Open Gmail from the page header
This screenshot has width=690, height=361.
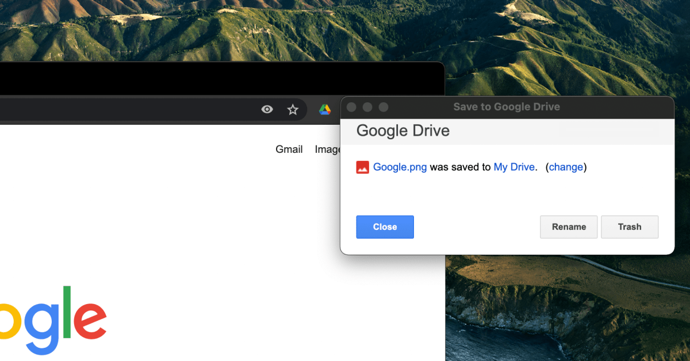[x=289, y=149]
